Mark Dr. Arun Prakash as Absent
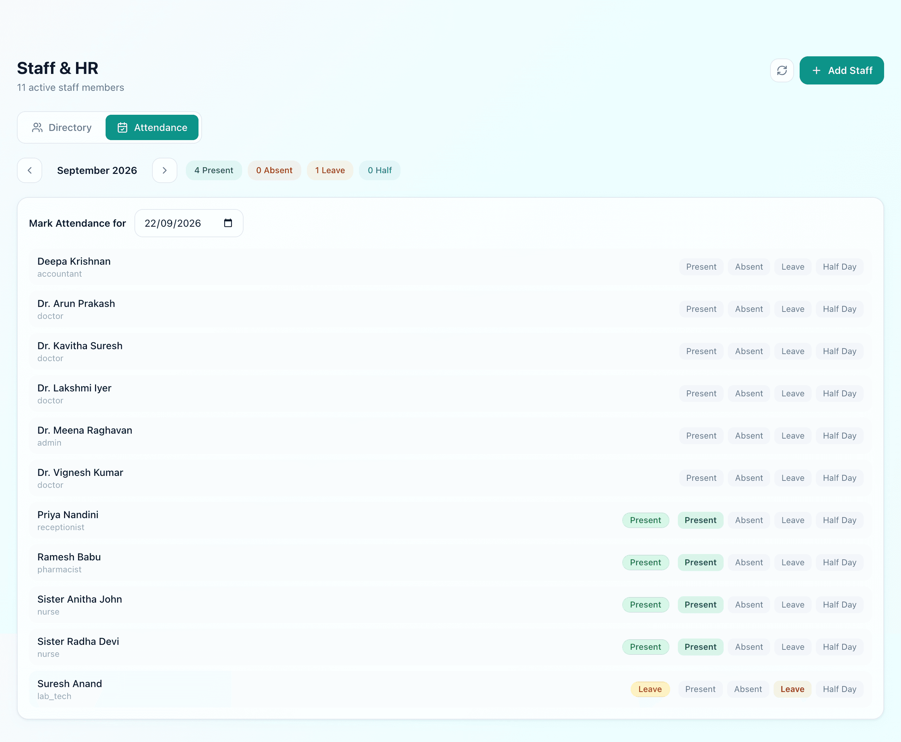Image resolution: width=901 pixels, height=742 pixels. (749, 309)
